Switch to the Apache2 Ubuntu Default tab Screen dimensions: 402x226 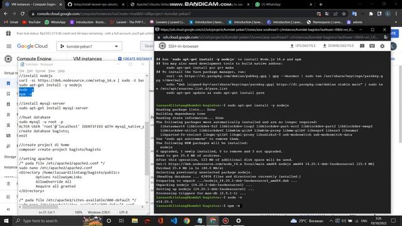[x=153, y=4]
